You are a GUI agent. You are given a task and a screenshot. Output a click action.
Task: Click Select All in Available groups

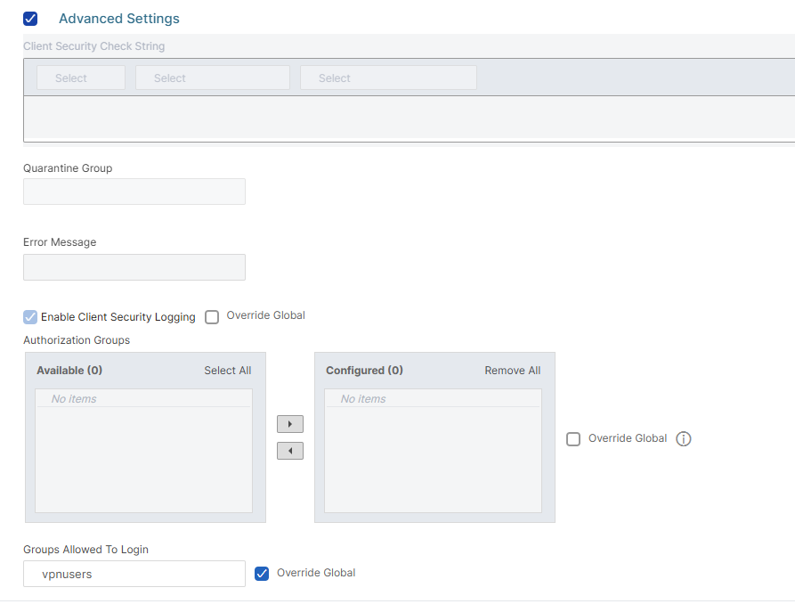[x=227, y=371]
